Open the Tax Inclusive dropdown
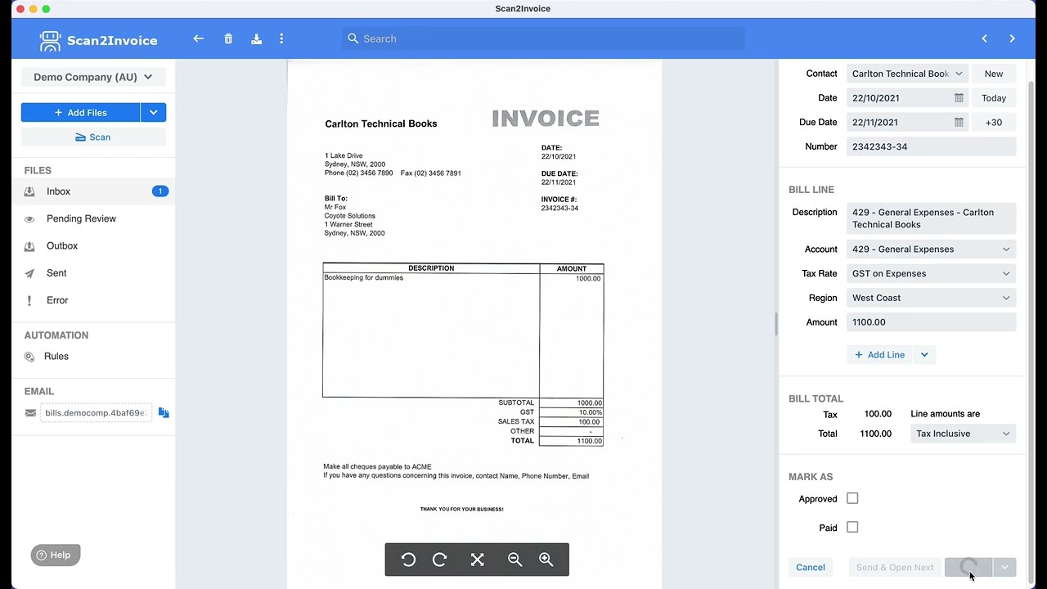 964,434
